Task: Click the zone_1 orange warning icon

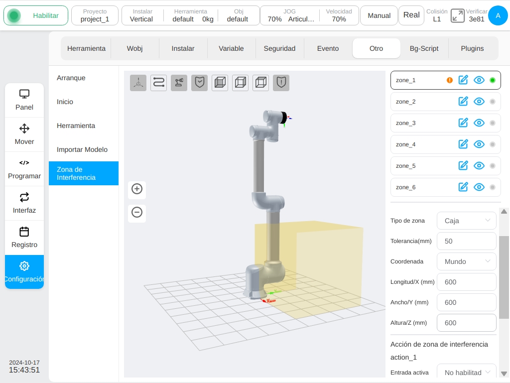Action: pyautogui.click(x=450, y=80)
